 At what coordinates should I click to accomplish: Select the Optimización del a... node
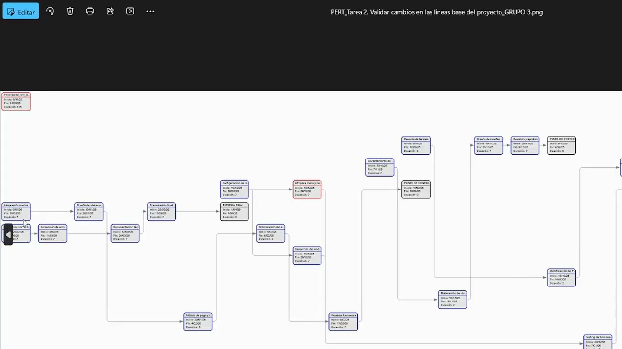pos(271,234)
